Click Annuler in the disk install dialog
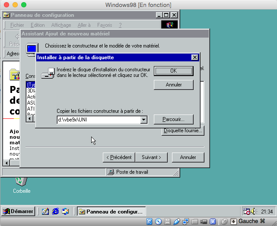This screenshot has height=226, width=277. (173, 85)
